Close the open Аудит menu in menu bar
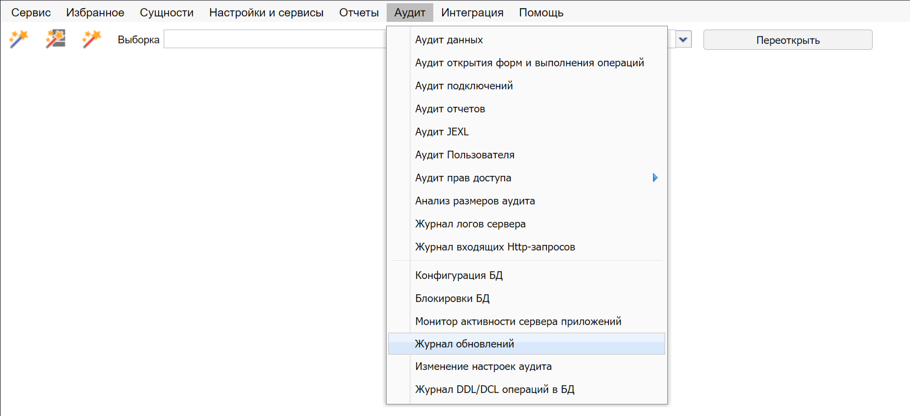The width and height of the screenshot is (910, 416). click(x=410, y=13)
